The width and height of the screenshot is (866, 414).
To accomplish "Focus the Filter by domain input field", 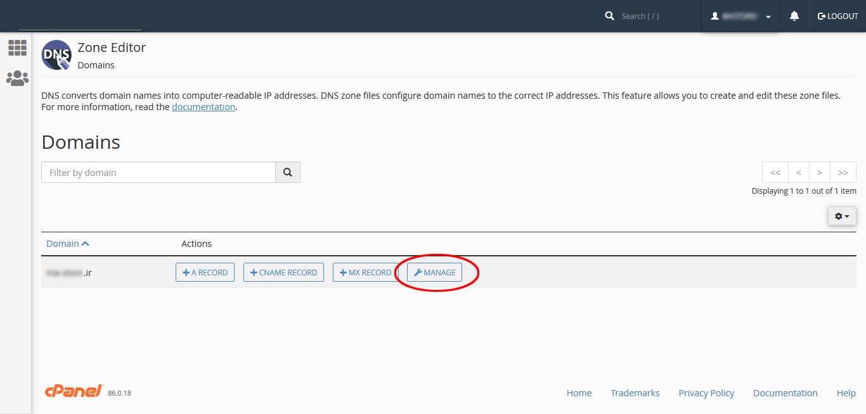I will click(x=158, y=172).
